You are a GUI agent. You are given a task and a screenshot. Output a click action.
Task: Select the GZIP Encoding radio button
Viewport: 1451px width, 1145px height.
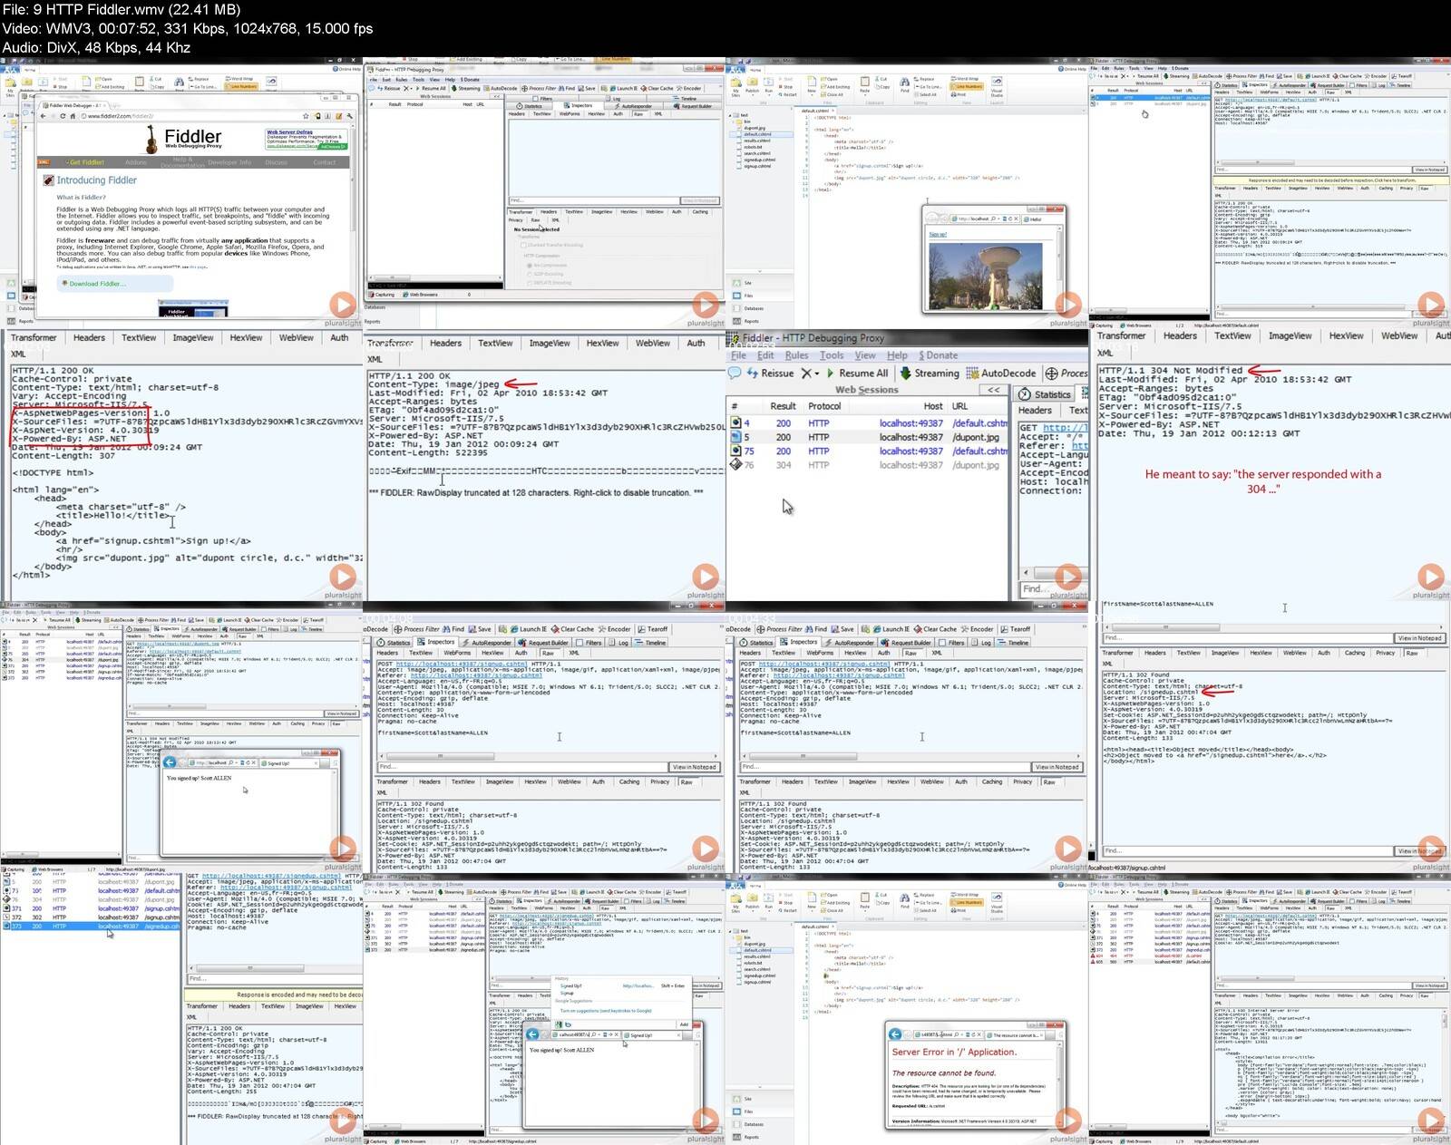tap(530, 273)
